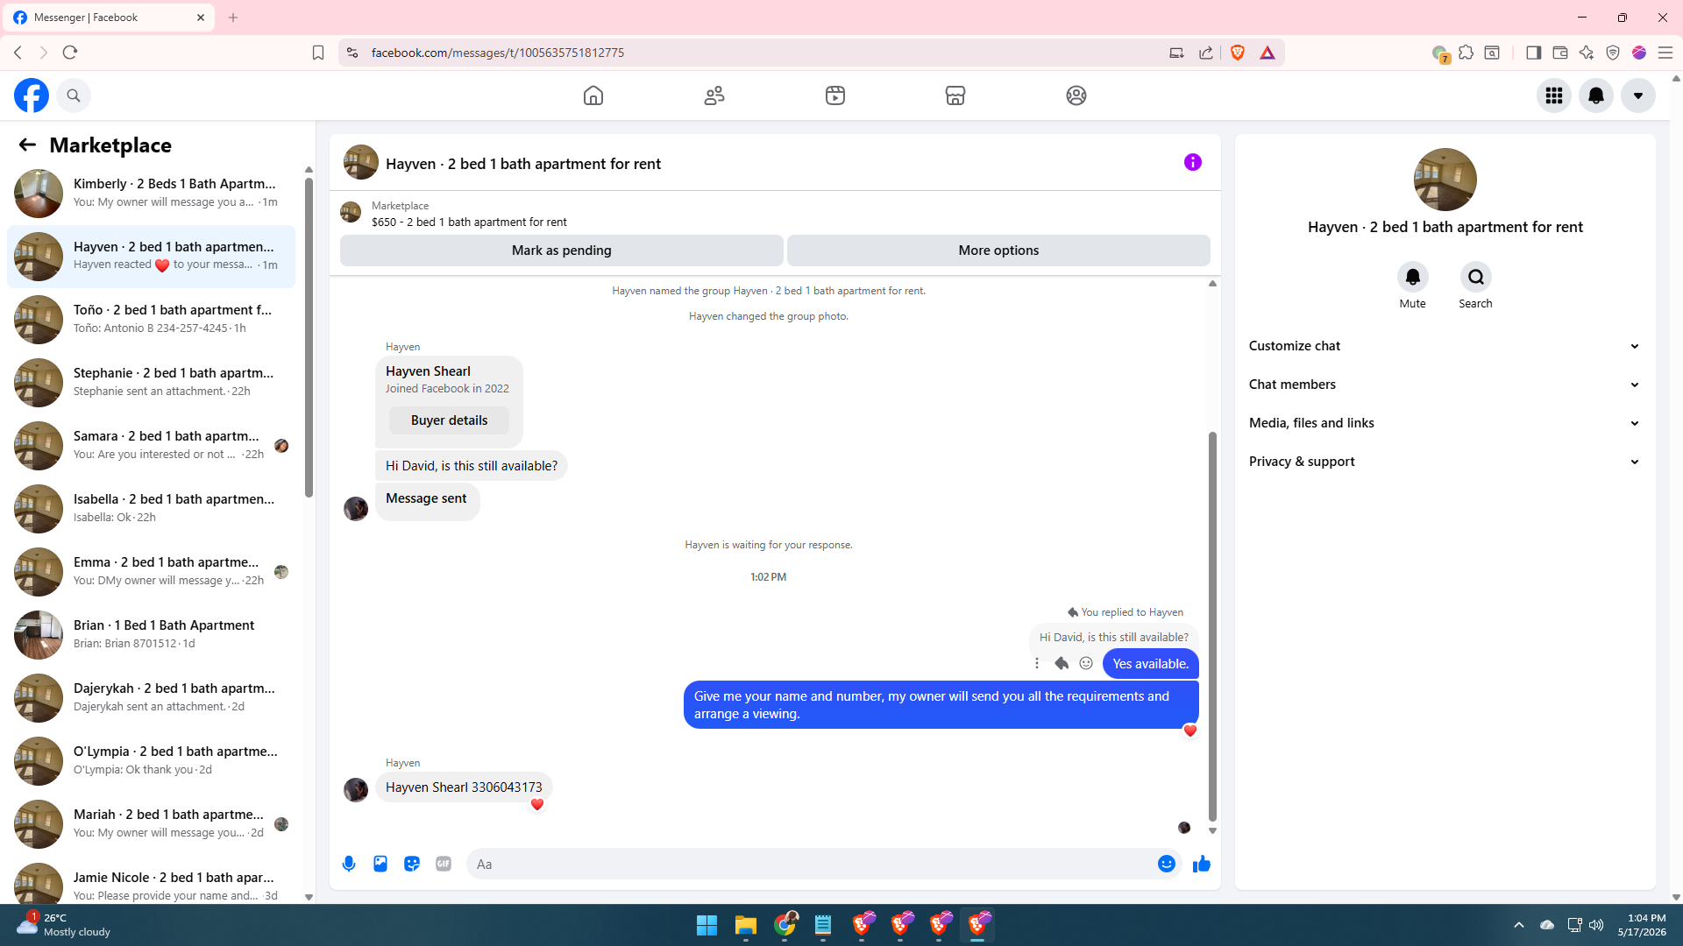
Task: Bookmark this page in the browser
Action: coord(318,53)
